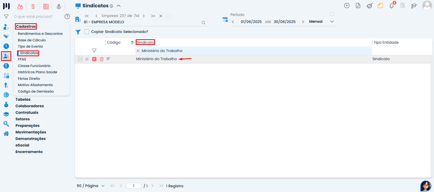Open the virtual assistant avatar
The height and width of the screenshot is (192, 434).
point(426,186)
